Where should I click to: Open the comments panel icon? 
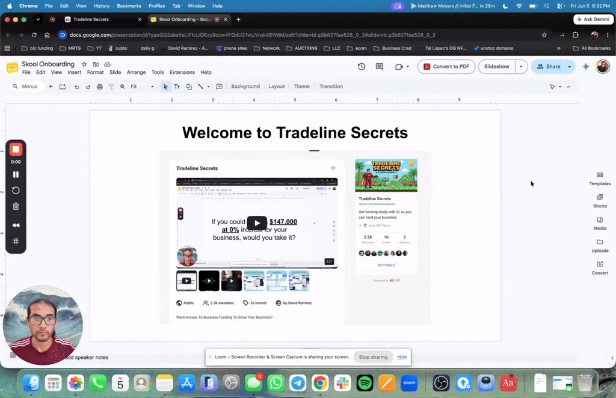379,67
